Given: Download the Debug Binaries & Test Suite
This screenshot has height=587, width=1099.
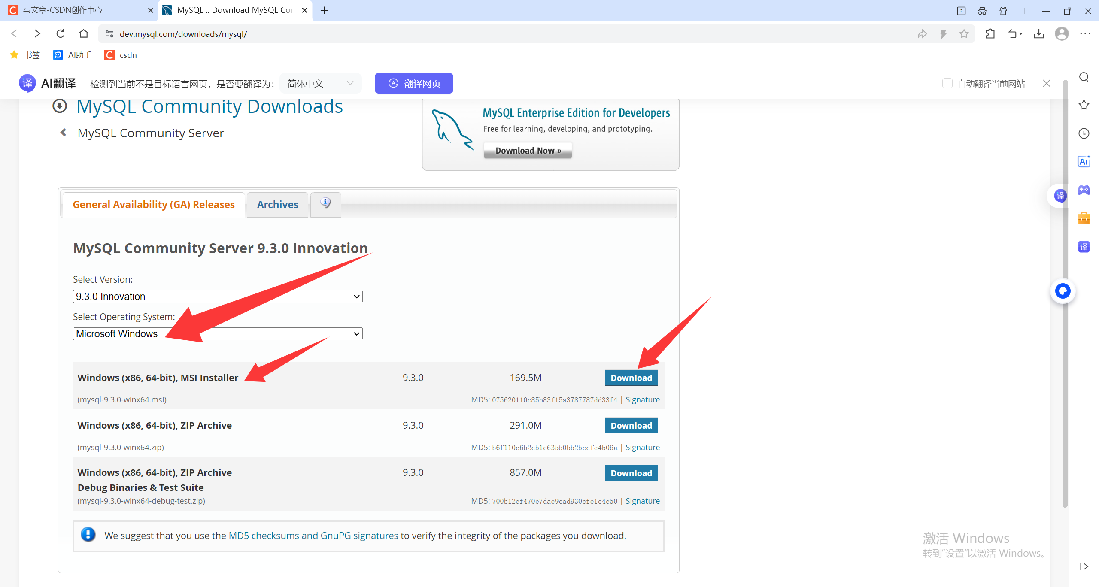Looking at the screenshot, I should (x=631, y=473).
